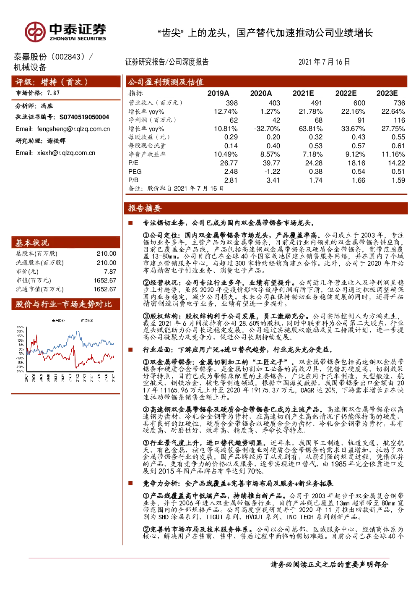Click the 2023E P/B value 1.59
Screen dimensions: 416x589
click(398, 180)
